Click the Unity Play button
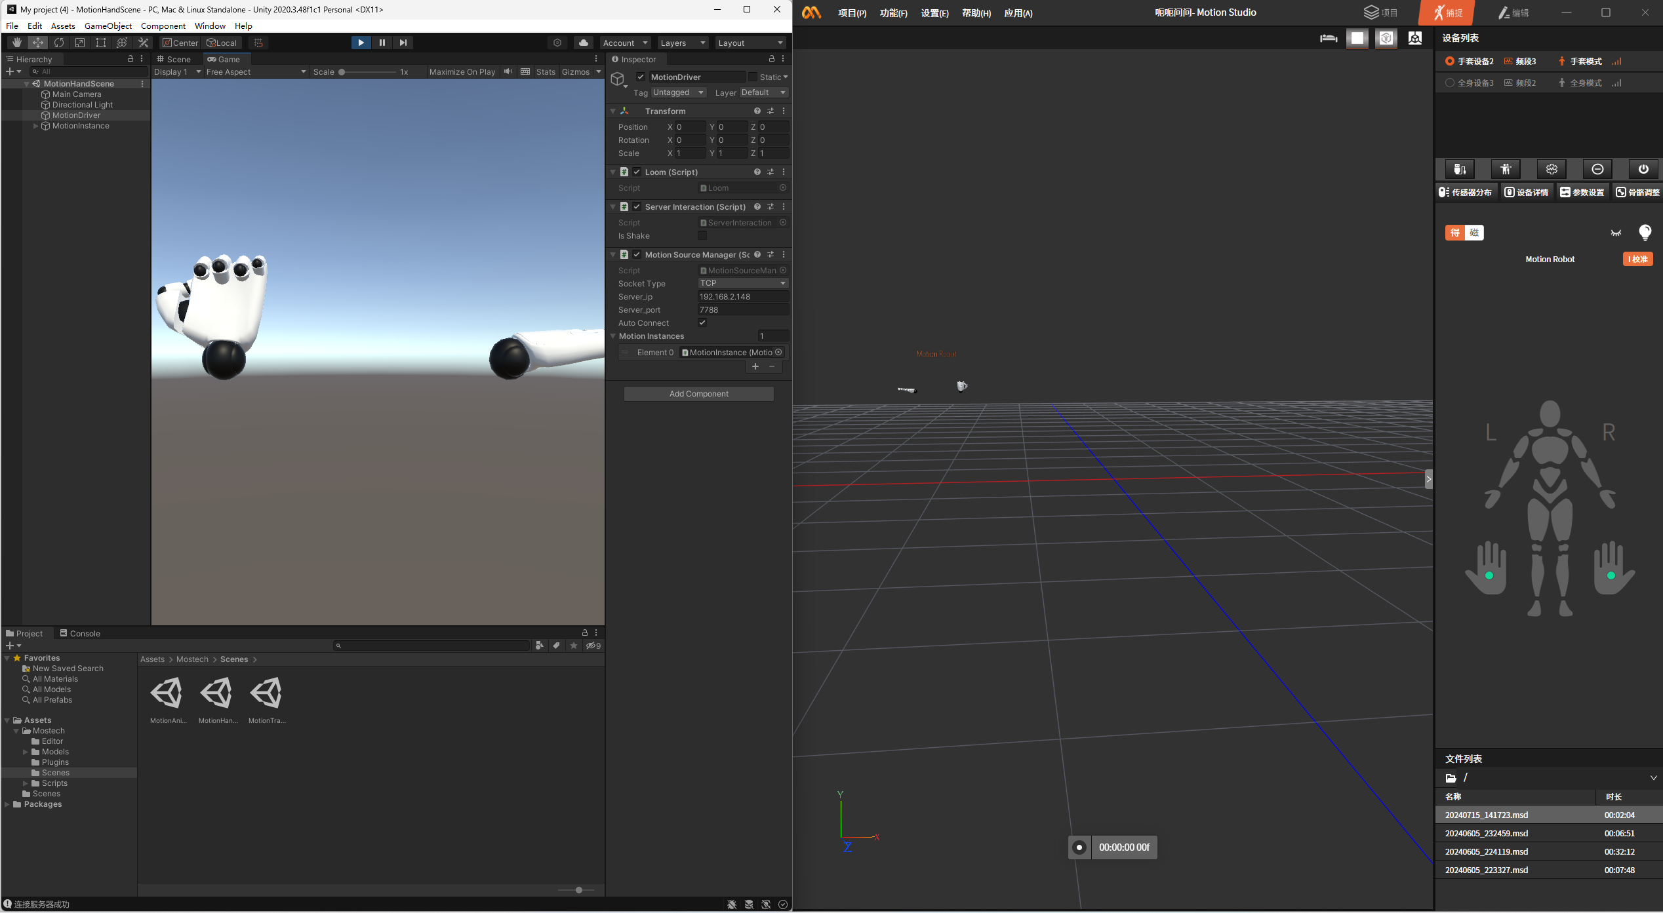Image resolution: width=1663 pixels, height=913 pixels. click(x=361, y=43)
